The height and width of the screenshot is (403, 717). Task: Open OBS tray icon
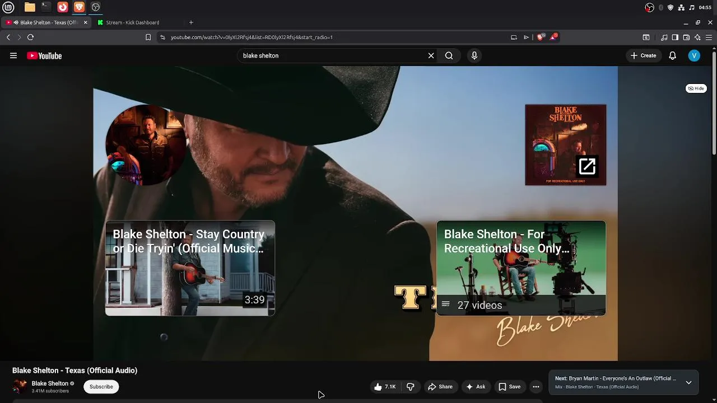pyautogui.click(x=649, y=7)
